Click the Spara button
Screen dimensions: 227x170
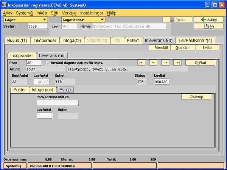coord(177,20)
